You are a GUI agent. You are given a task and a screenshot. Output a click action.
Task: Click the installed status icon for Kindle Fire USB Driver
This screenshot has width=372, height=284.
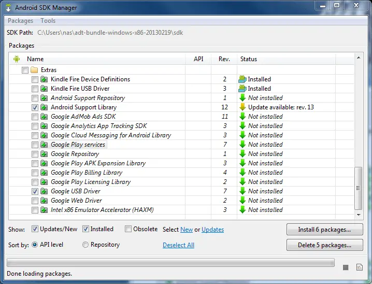(x=242, y=89)
